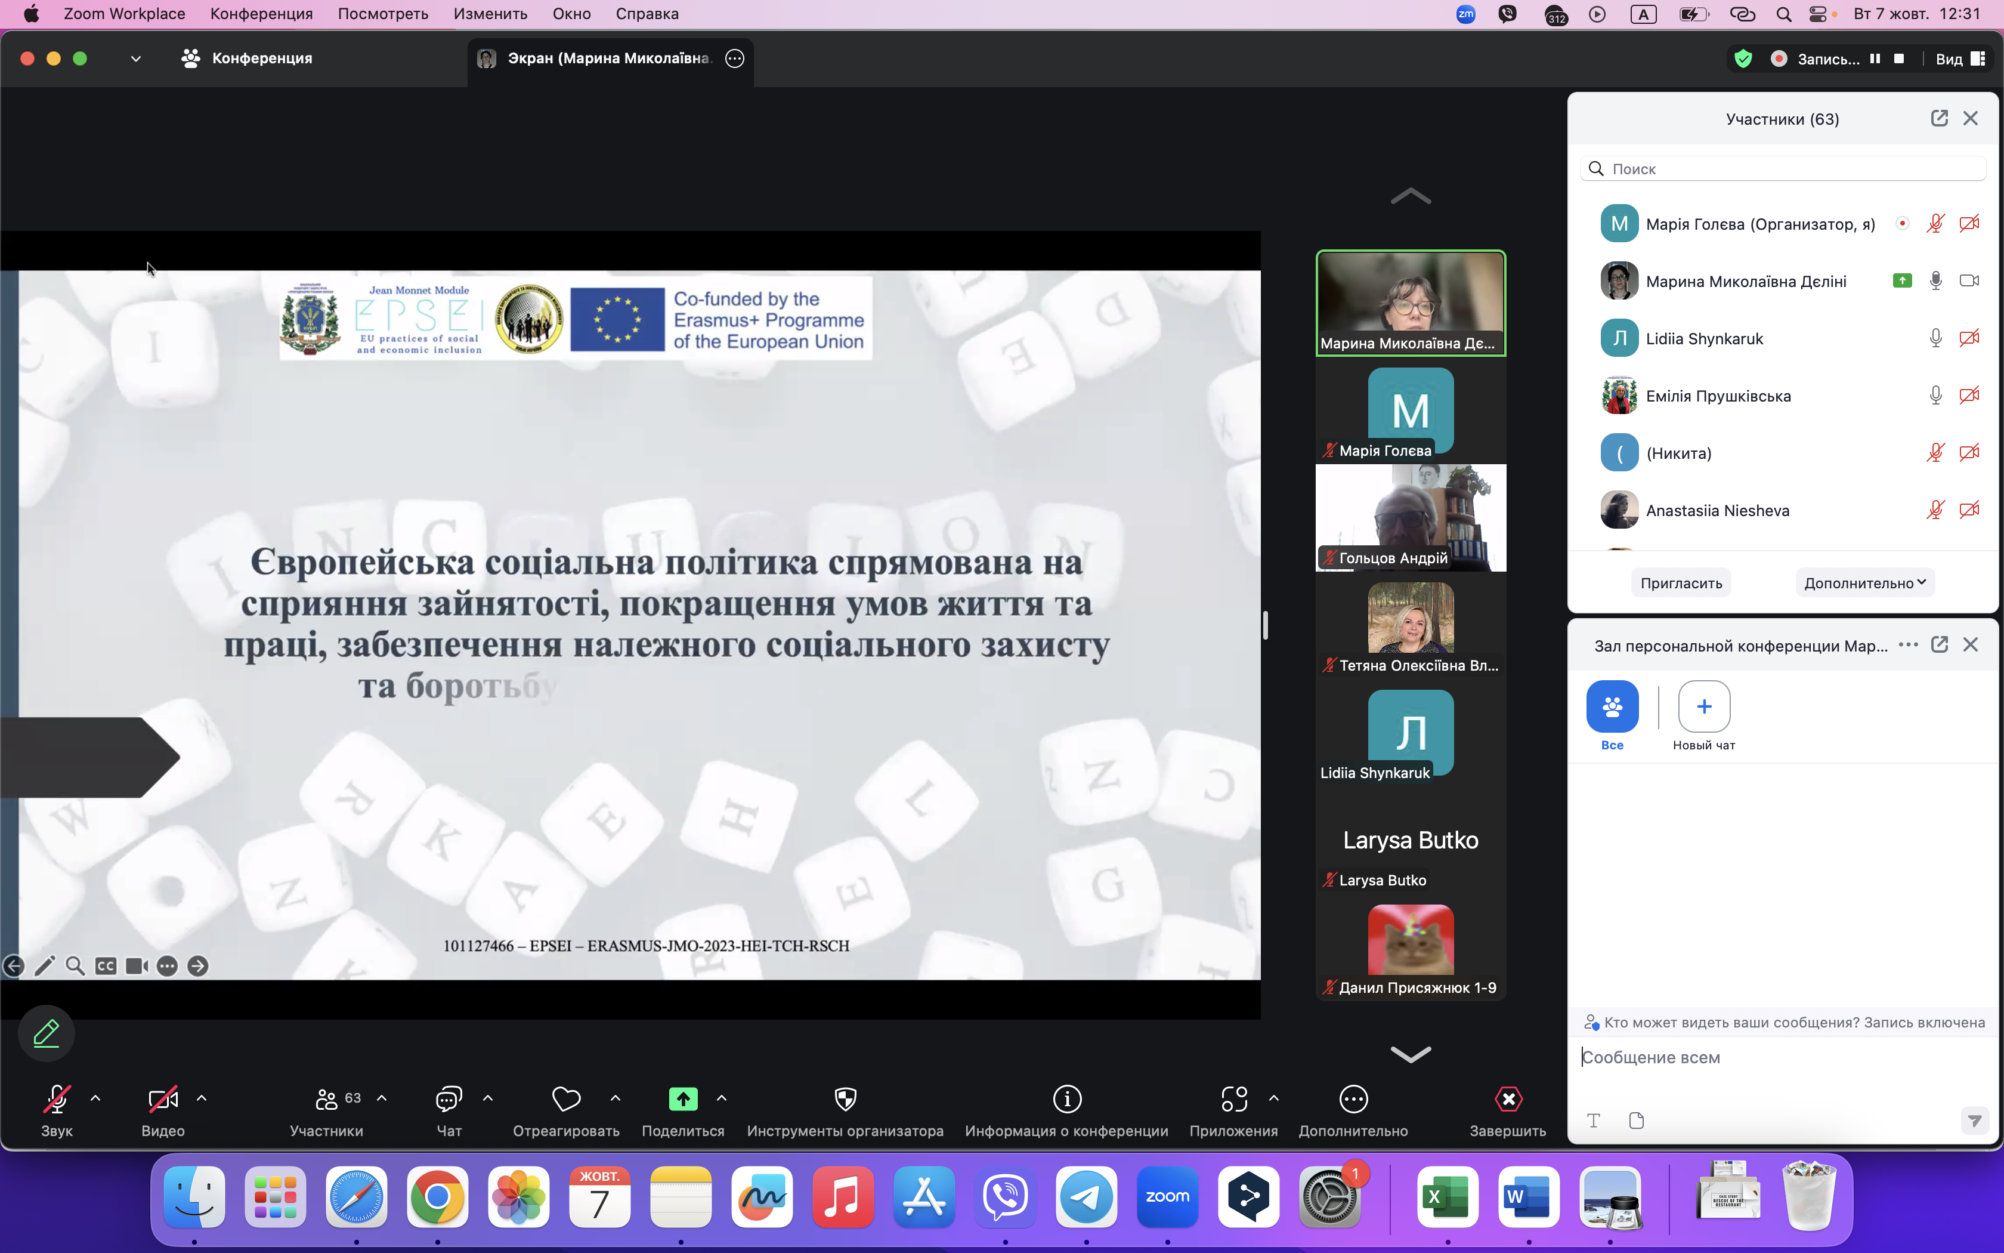Click the chat file attachment icon

click(x=1637, y=1121)
